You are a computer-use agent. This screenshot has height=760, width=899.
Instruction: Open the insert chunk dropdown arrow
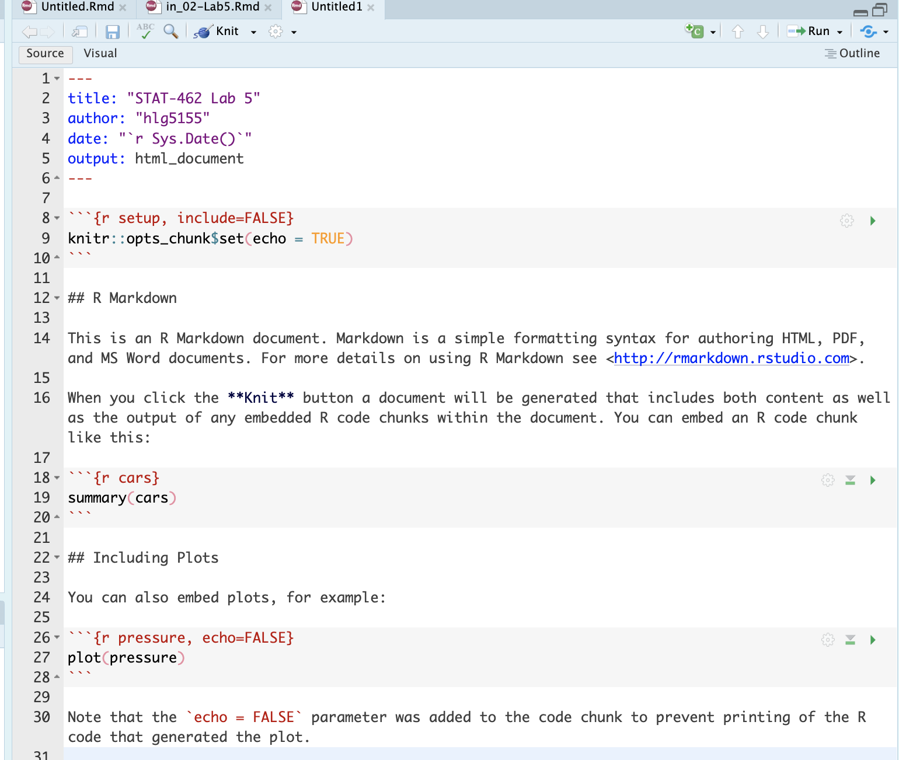pyautogui.click(x=713, y=32)
